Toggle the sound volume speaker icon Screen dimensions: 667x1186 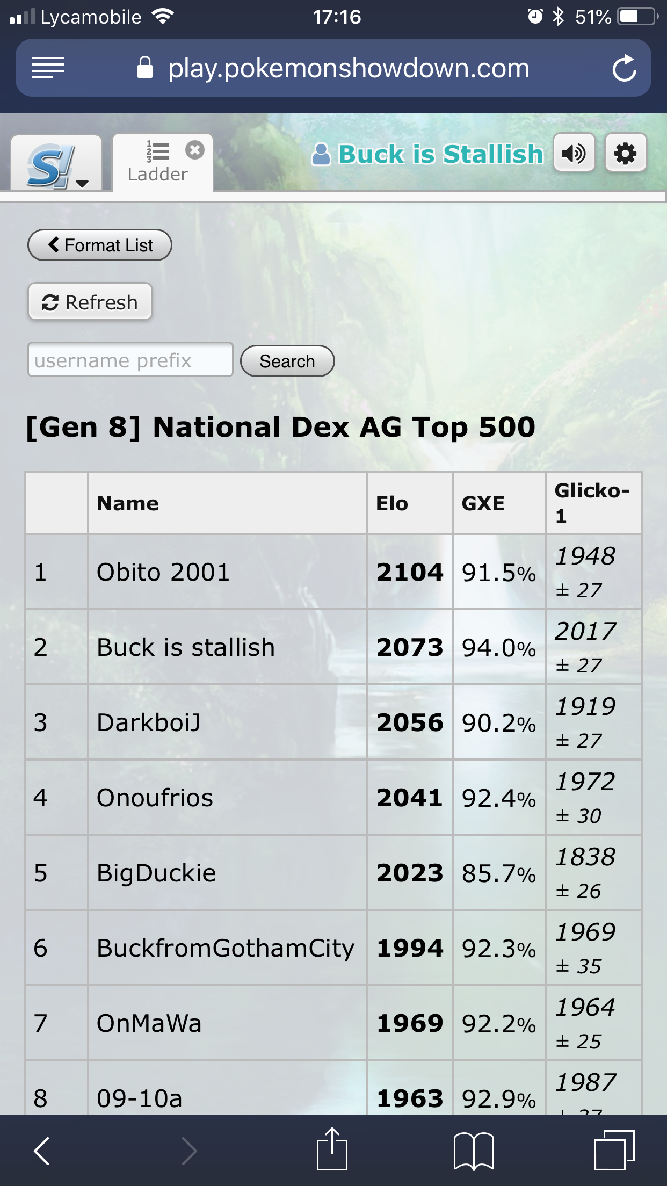(574, 154)
